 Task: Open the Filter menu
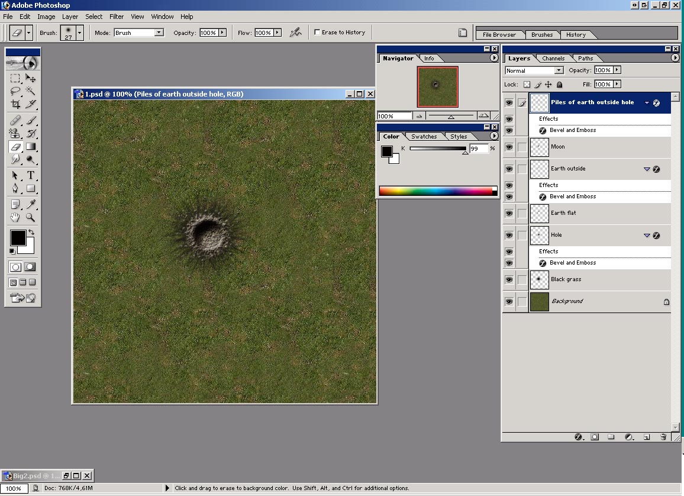[117, 17]
